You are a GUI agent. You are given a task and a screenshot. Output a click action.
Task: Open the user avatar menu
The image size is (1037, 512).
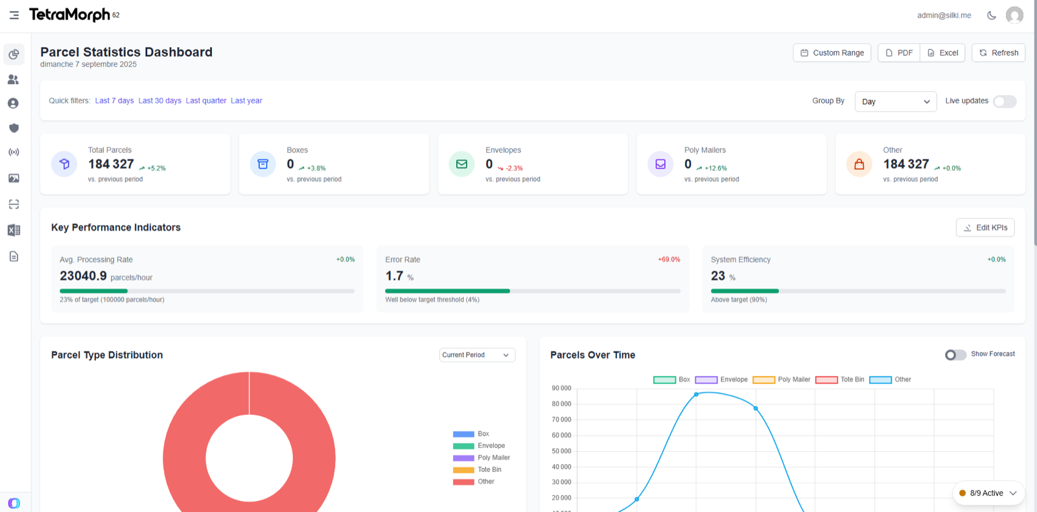(1014, 15)
